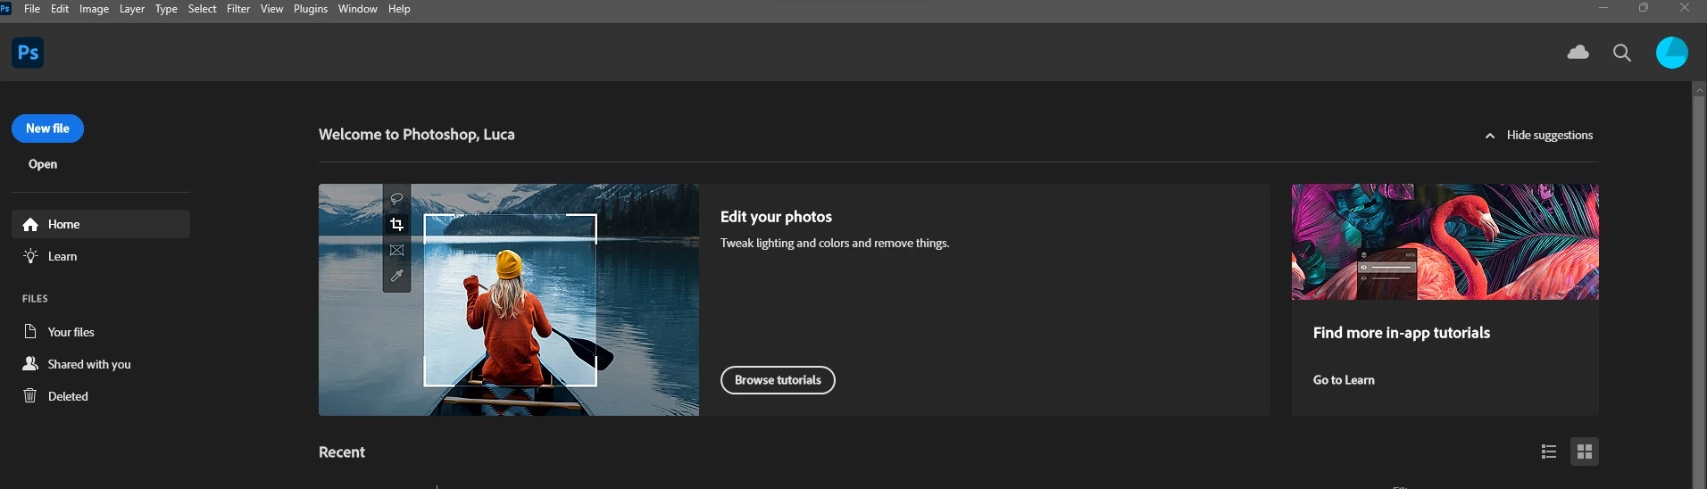Open the Creative Cloud sync status icon

[x=1578, y=53]
